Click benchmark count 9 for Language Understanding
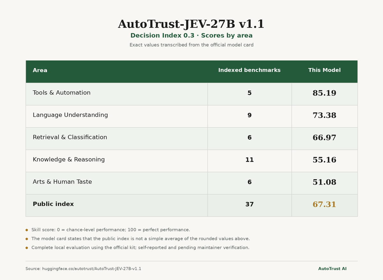The width and height of the screenshot is (383, 280). pos(249,115)
